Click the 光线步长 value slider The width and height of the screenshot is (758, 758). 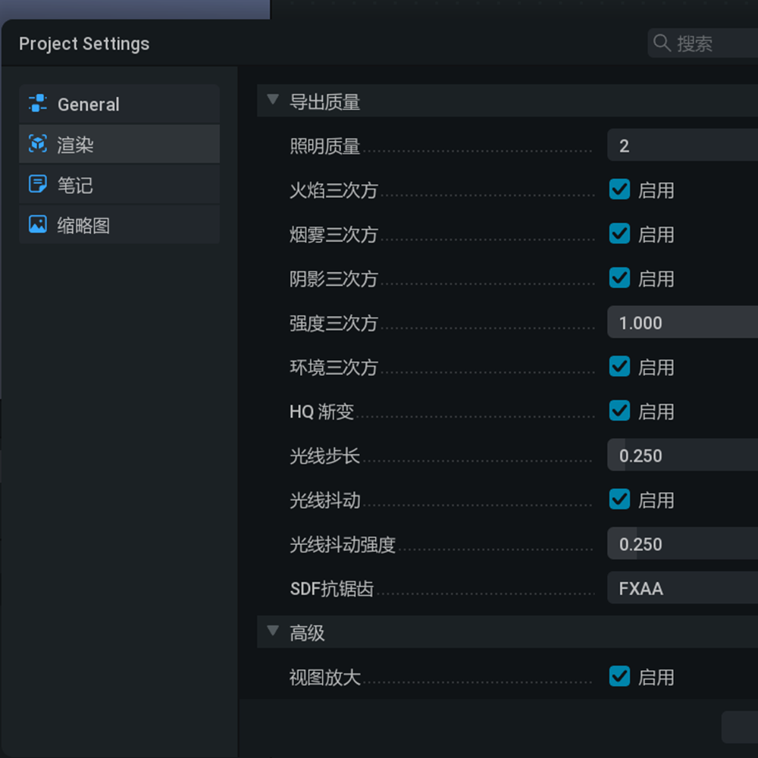[x=682, y=456]
